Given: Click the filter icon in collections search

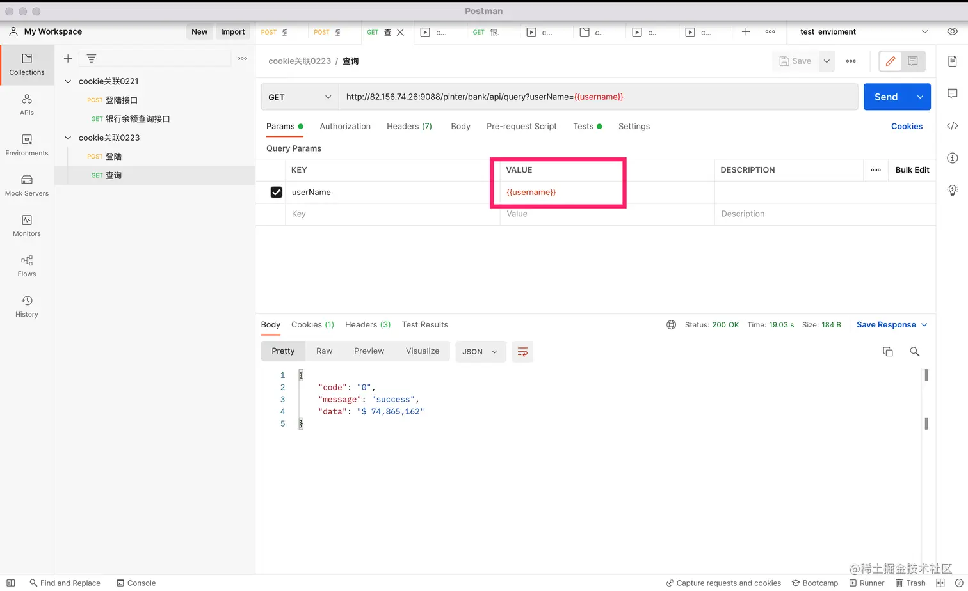Looking at the screenshot, I should point(92,58).
